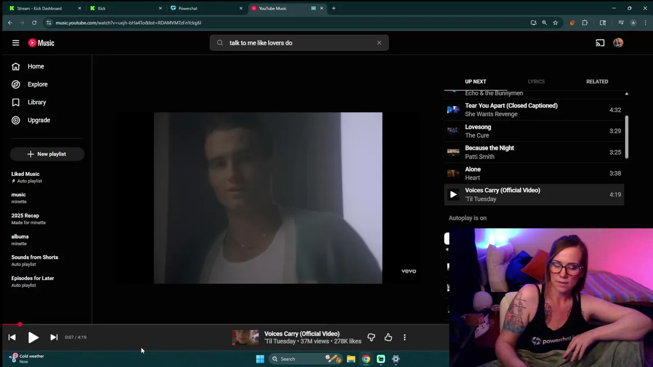Screen dimensions: 653x367
Task: Switch to the Powerchat browser tab
Action: [205, 8]
